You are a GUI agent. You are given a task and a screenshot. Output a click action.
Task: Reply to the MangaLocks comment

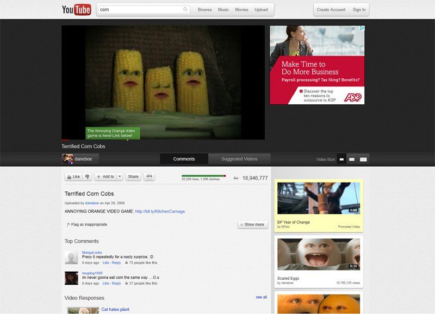pyautogui.click(x=116, y=263)
